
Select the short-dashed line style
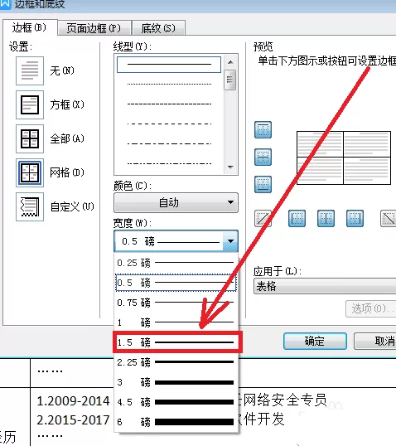(x=169, y=104)
